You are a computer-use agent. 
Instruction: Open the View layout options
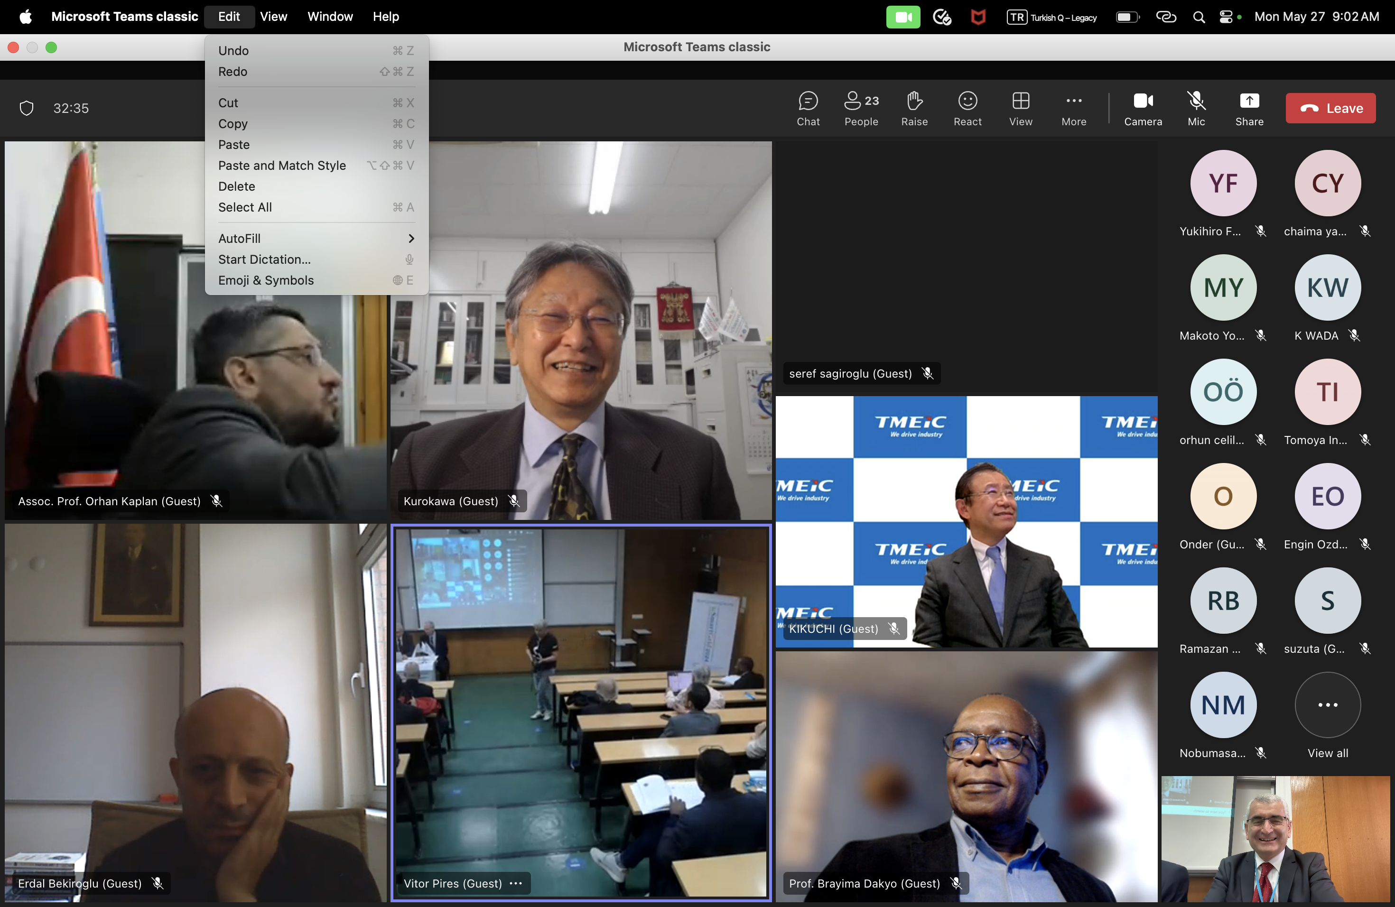click(x=1021, y=109)
